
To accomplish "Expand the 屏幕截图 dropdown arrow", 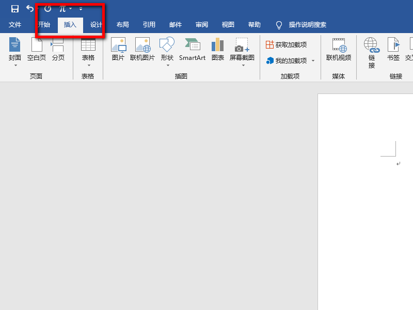I will (x=243, y=66).
